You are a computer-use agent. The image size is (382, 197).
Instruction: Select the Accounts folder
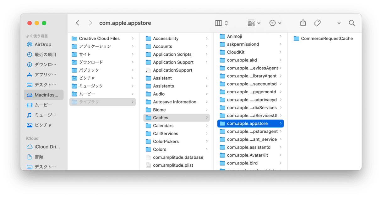(177, 46)
